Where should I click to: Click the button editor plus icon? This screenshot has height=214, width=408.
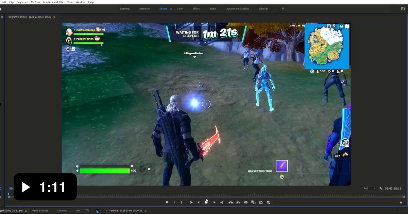[x=401, y=202]
